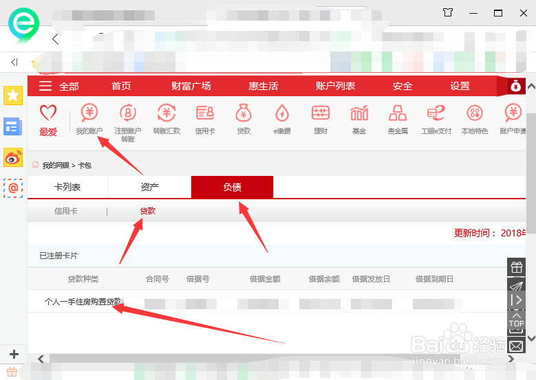Click the star favorites sidebar icon
536x380 pixels.
[13, 95]
